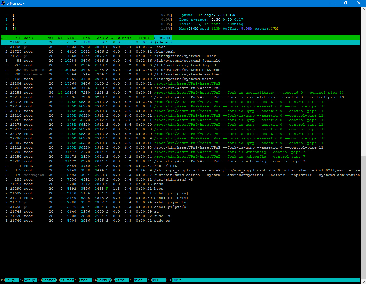366x284 pixels.
Task: Select fork-is-upnp row with PID 22212
Action: (180, 147)
